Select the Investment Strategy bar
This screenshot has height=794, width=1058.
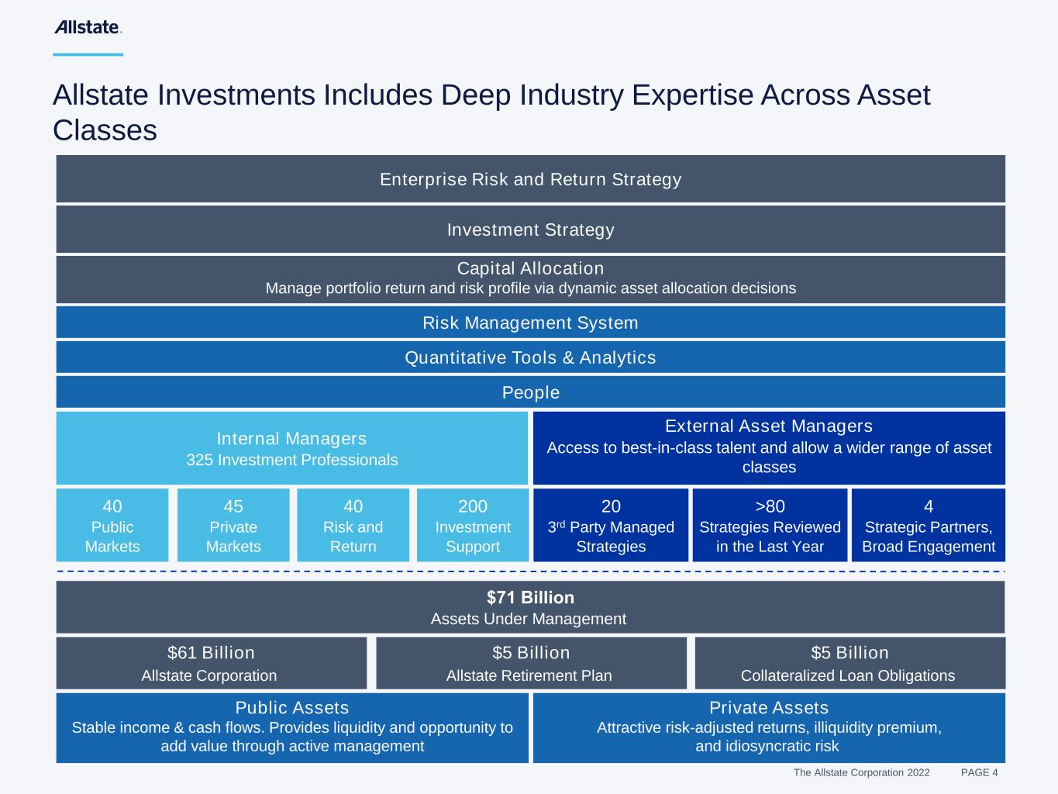530,230
